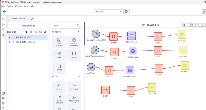Expand the left sidebar with the double chevron
This screenshot has width=206, height=110.
[x=3, y=109]
